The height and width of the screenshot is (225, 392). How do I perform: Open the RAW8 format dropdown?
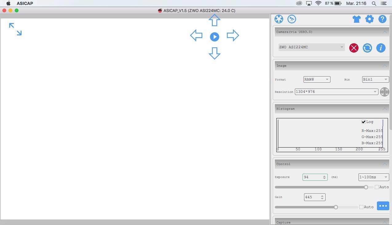tap(317, 79)
